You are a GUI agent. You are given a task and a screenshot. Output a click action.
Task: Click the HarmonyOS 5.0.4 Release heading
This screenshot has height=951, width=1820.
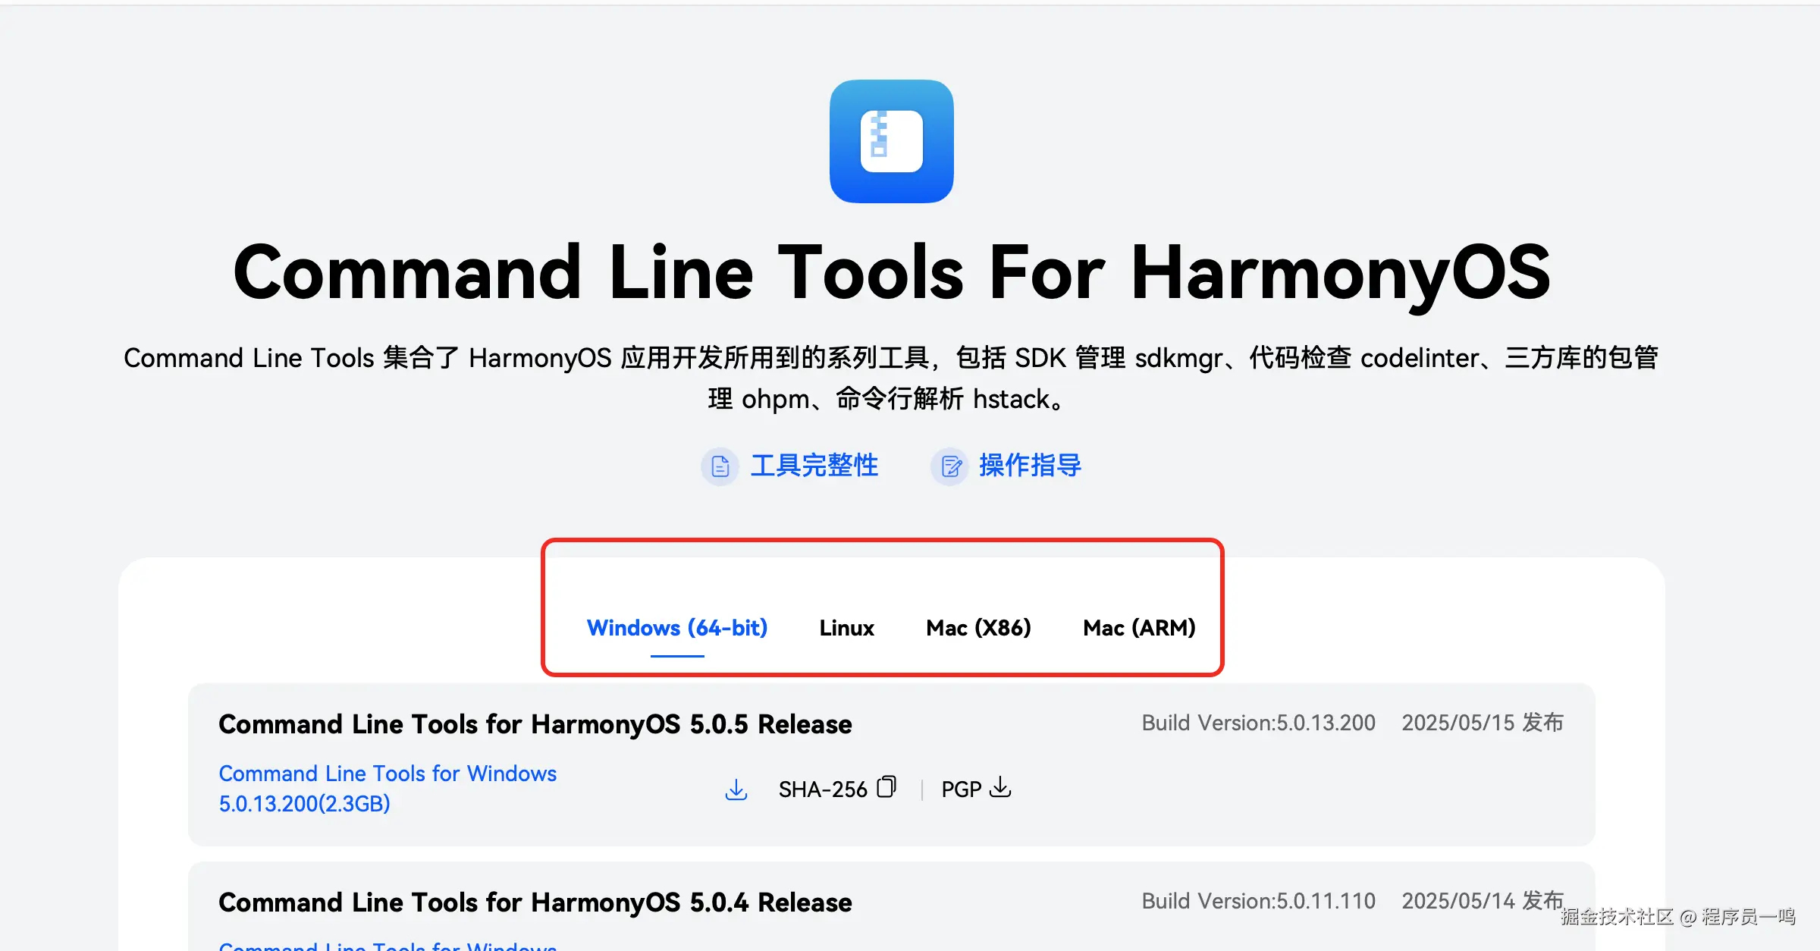click(x=535, y=902)
